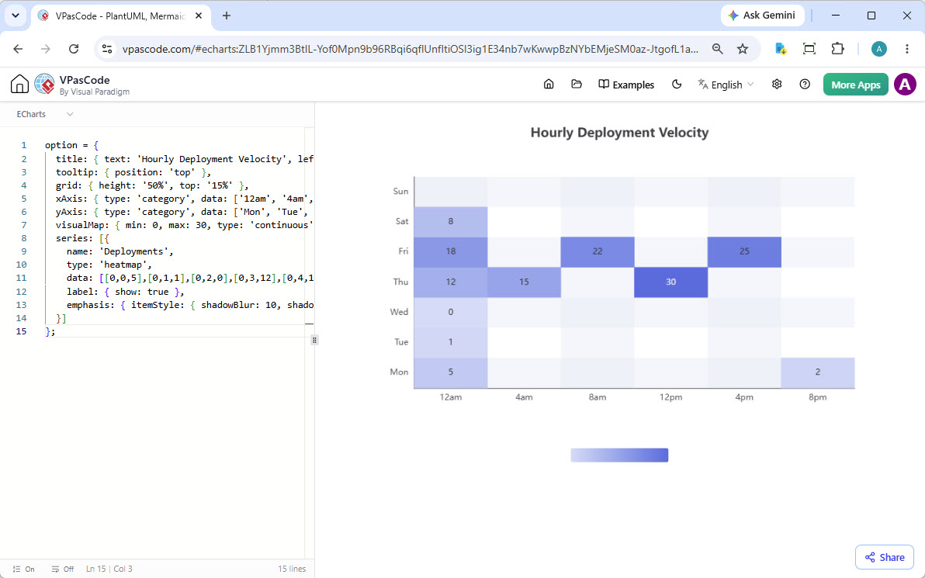Viewport: 925px width, 578px height.
Task: Open help with the question mark icon
Action: [805, 85]
